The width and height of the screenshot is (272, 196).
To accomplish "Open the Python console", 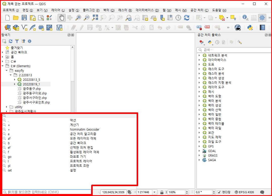I will coord(250,28).
